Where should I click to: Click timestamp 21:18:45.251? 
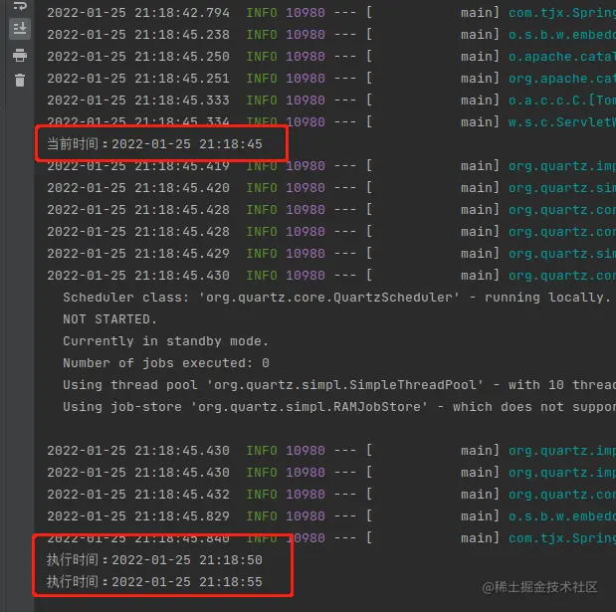(x=138, y=79)
